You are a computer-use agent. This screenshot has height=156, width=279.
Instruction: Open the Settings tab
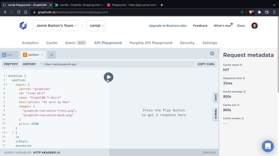coord(210,43)
